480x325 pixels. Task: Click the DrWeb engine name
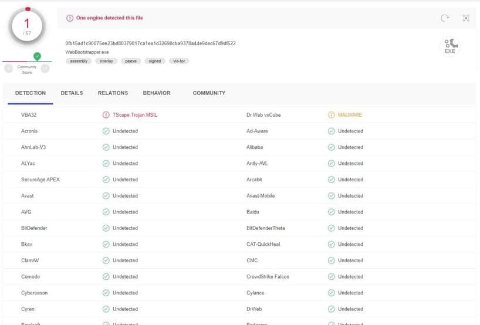tap(254, 309)
